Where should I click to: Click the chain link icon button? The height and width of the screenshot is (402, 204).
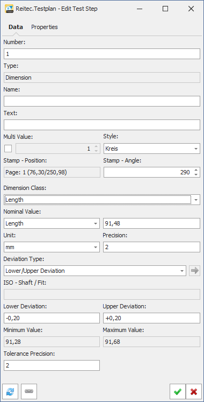tap(29, 391)
